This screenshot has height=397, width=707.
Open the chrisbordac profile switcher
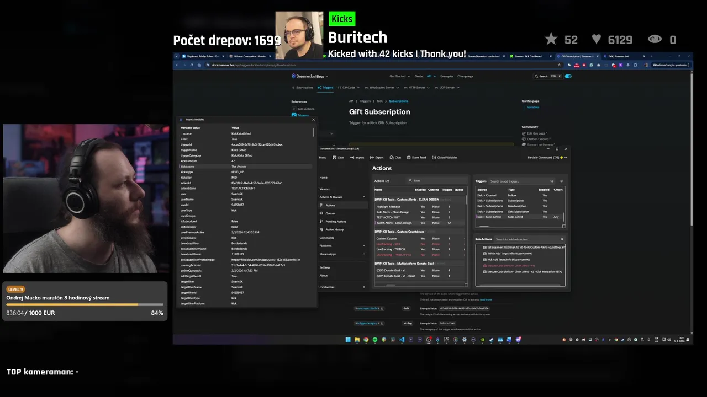point(342,287)
